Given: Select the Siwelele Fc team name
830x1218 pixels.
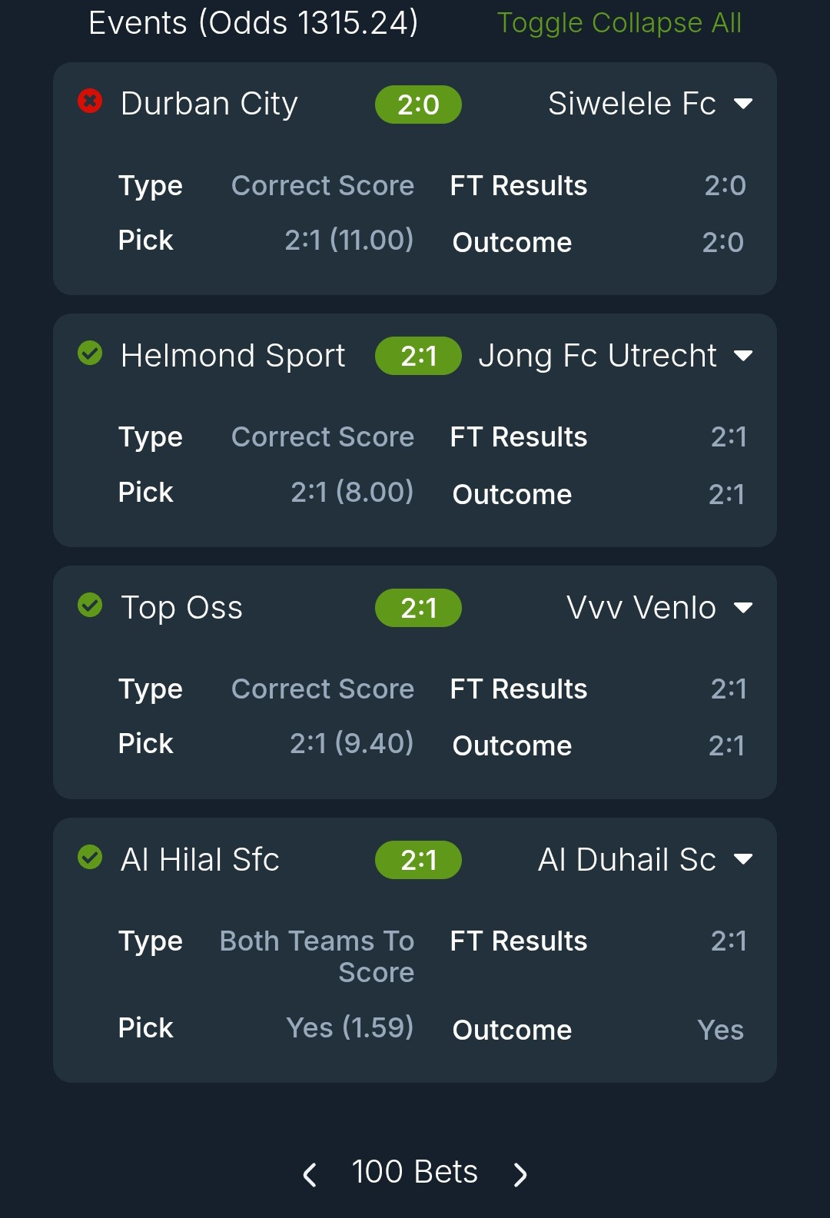Looking at the screenshot, I should [632, 104].
